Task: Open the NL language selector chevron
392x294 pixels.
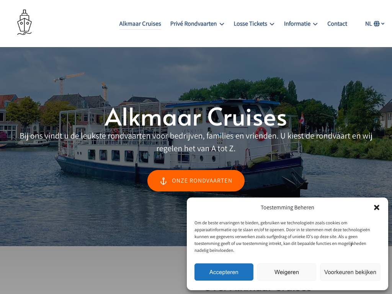Action: [383, 24]
